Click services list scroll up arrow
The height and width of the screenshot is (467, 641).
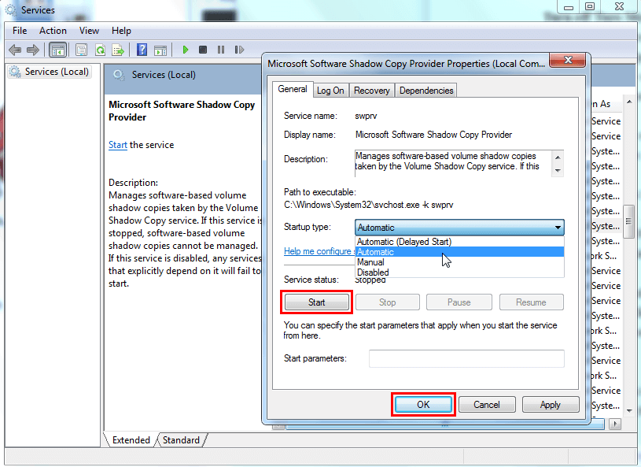coord(629,102)
